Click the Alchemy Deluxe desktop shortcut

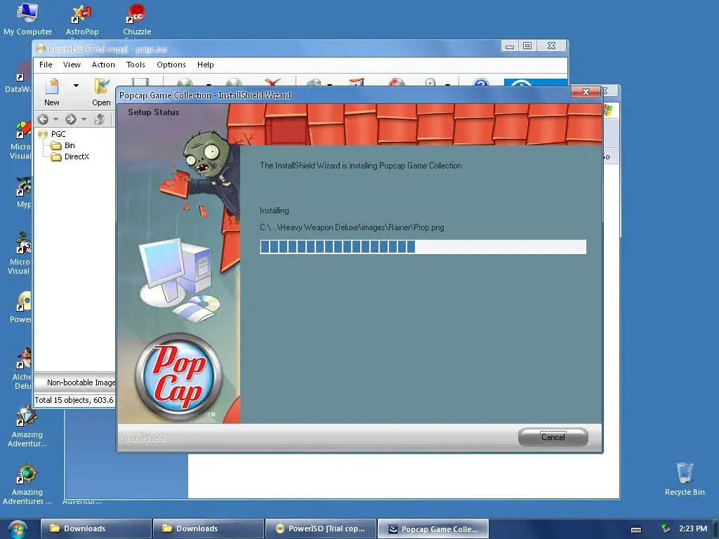tap(23, 369)
